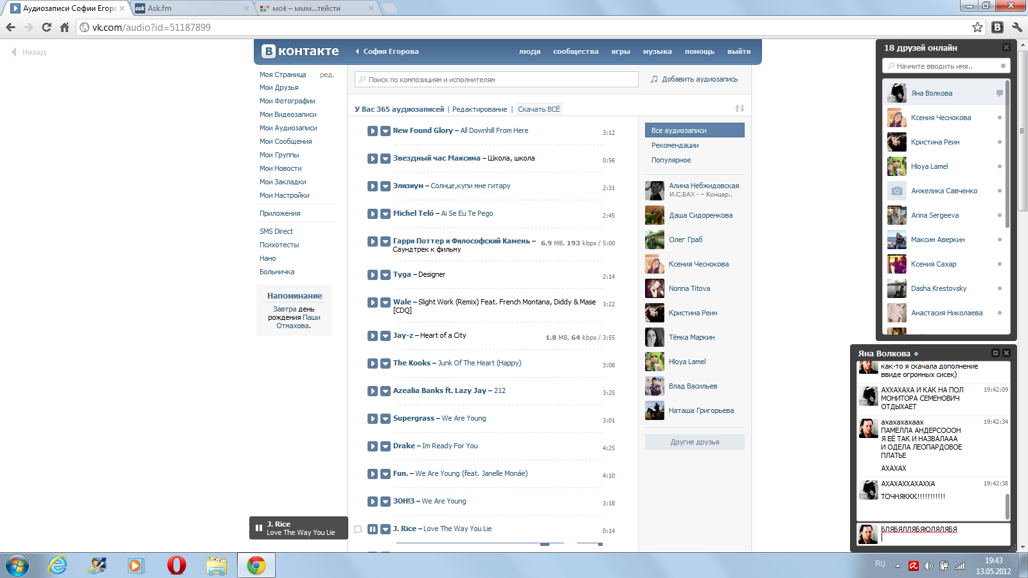
Task: Click the Назад back link
Action: [x=29, y=52]
